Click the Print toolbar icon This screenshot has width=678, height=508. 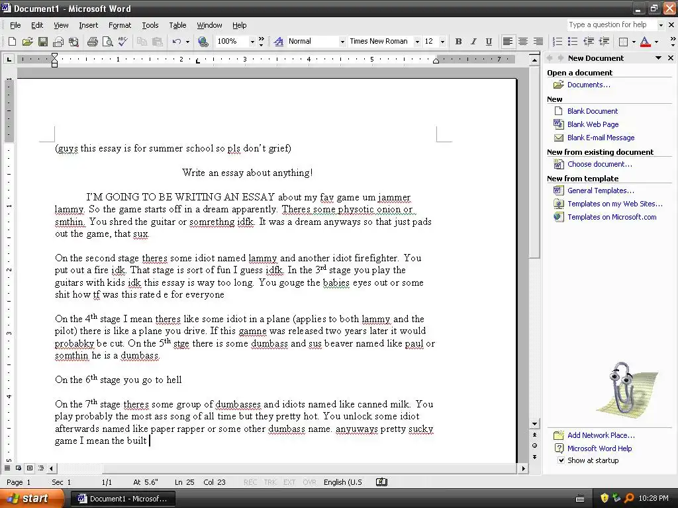(93, 42)
